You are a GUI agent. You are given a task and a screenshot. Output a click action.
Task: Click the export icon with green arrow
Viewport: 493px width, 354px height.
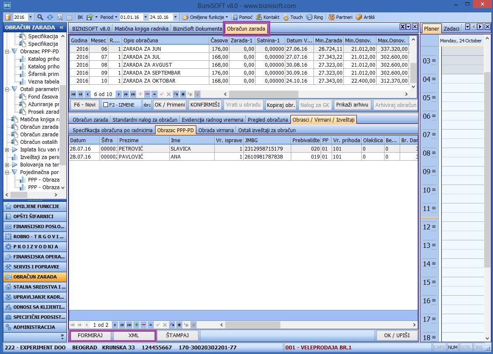90,17
